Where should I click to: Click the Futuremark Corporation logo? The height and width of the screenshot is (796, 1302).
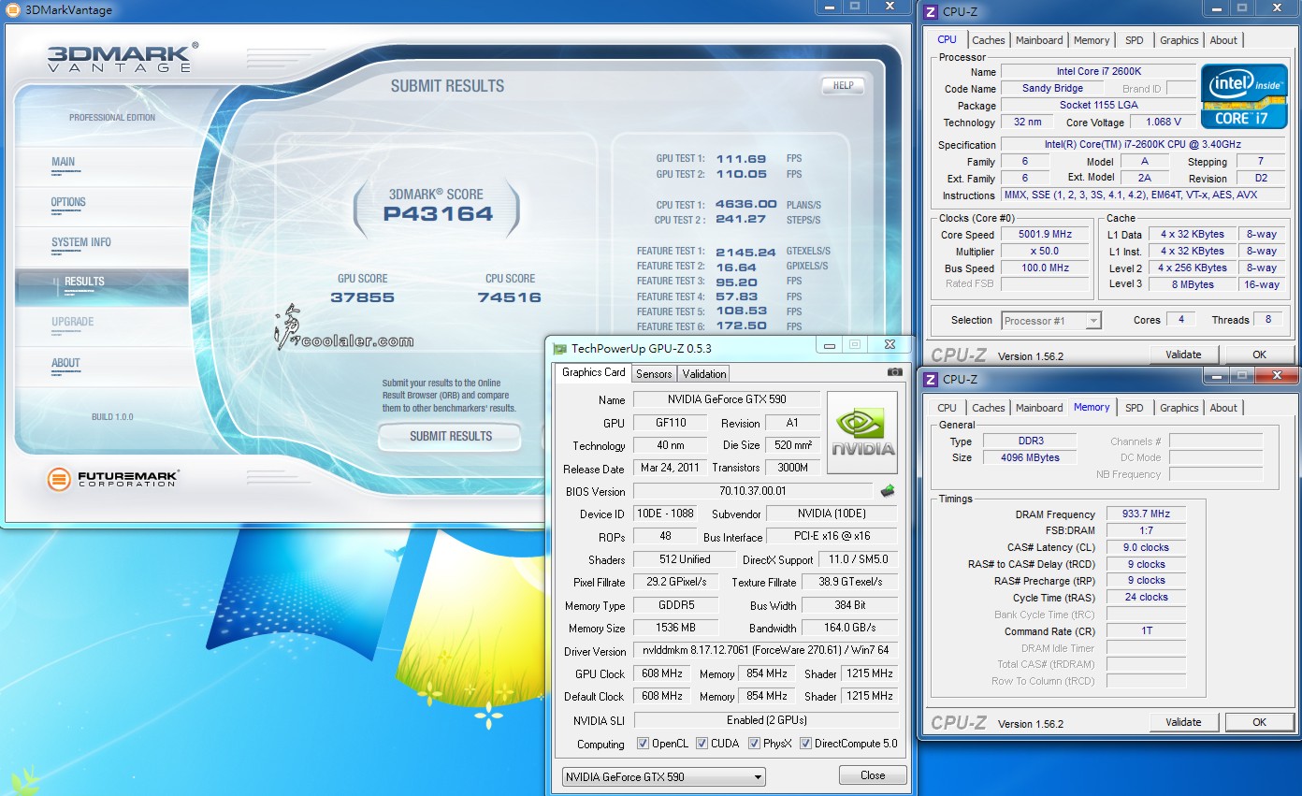[112, 479]
